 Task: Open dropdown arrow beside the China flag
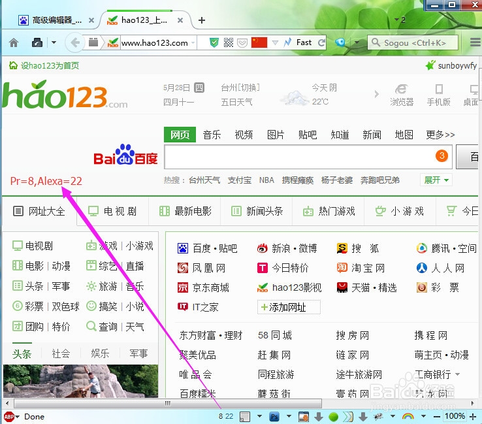(x=275, y=42)
